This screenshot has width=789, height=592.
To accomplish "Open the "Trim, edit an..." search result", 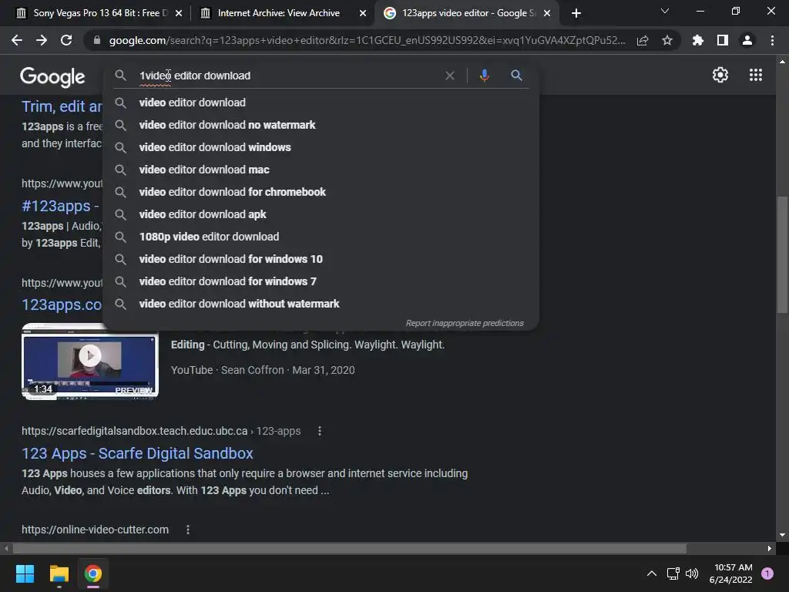I will [x=62, y=106].
